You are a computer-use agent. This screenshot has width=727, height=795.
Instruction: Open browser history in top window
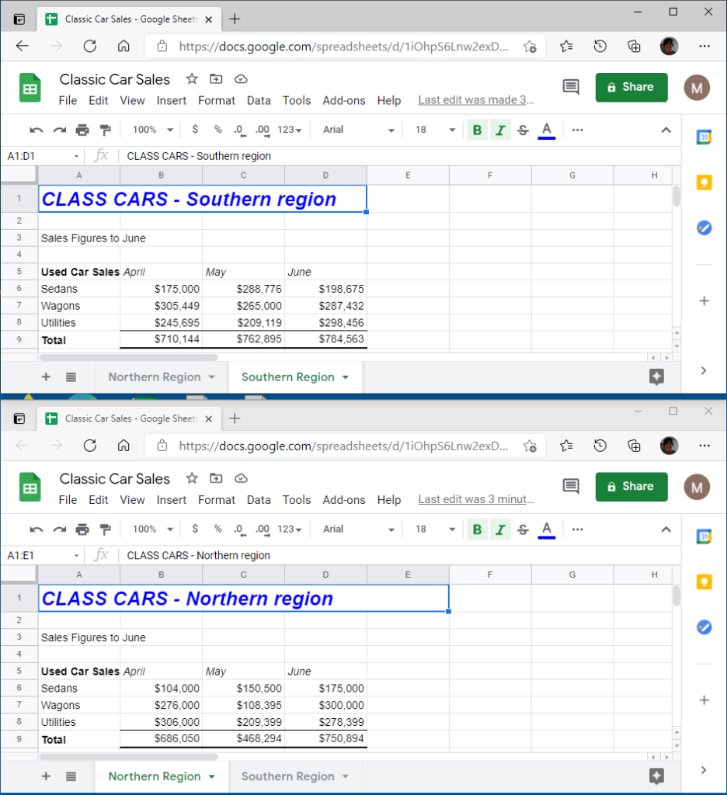tap(600, 46)
